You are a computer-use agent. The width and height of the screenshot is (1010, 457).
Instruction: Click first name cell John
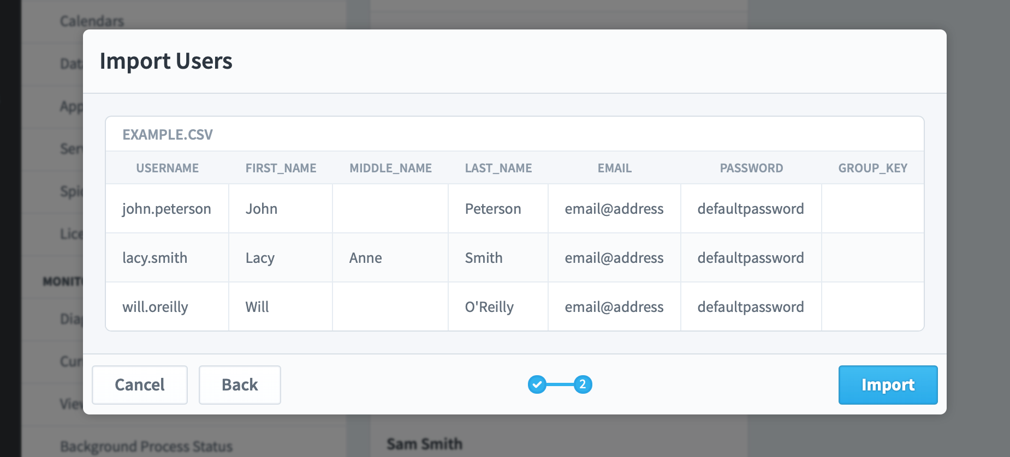coord(281,208)
